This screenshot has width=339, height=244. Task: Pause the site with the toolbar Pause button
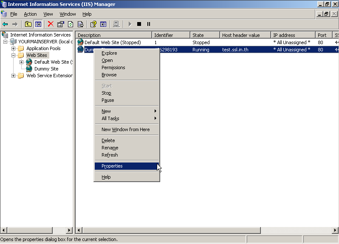(149, 24)
